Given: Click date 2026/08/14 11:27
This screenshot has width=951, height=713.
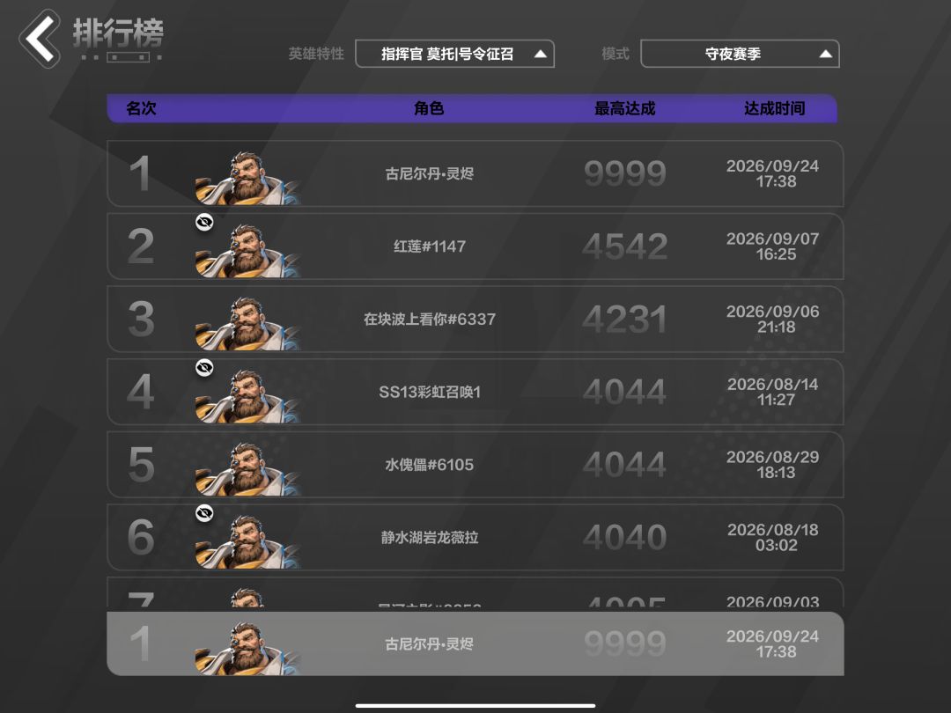Looking at the screenshot, I should pyautogui.click(x=773, y=392).
